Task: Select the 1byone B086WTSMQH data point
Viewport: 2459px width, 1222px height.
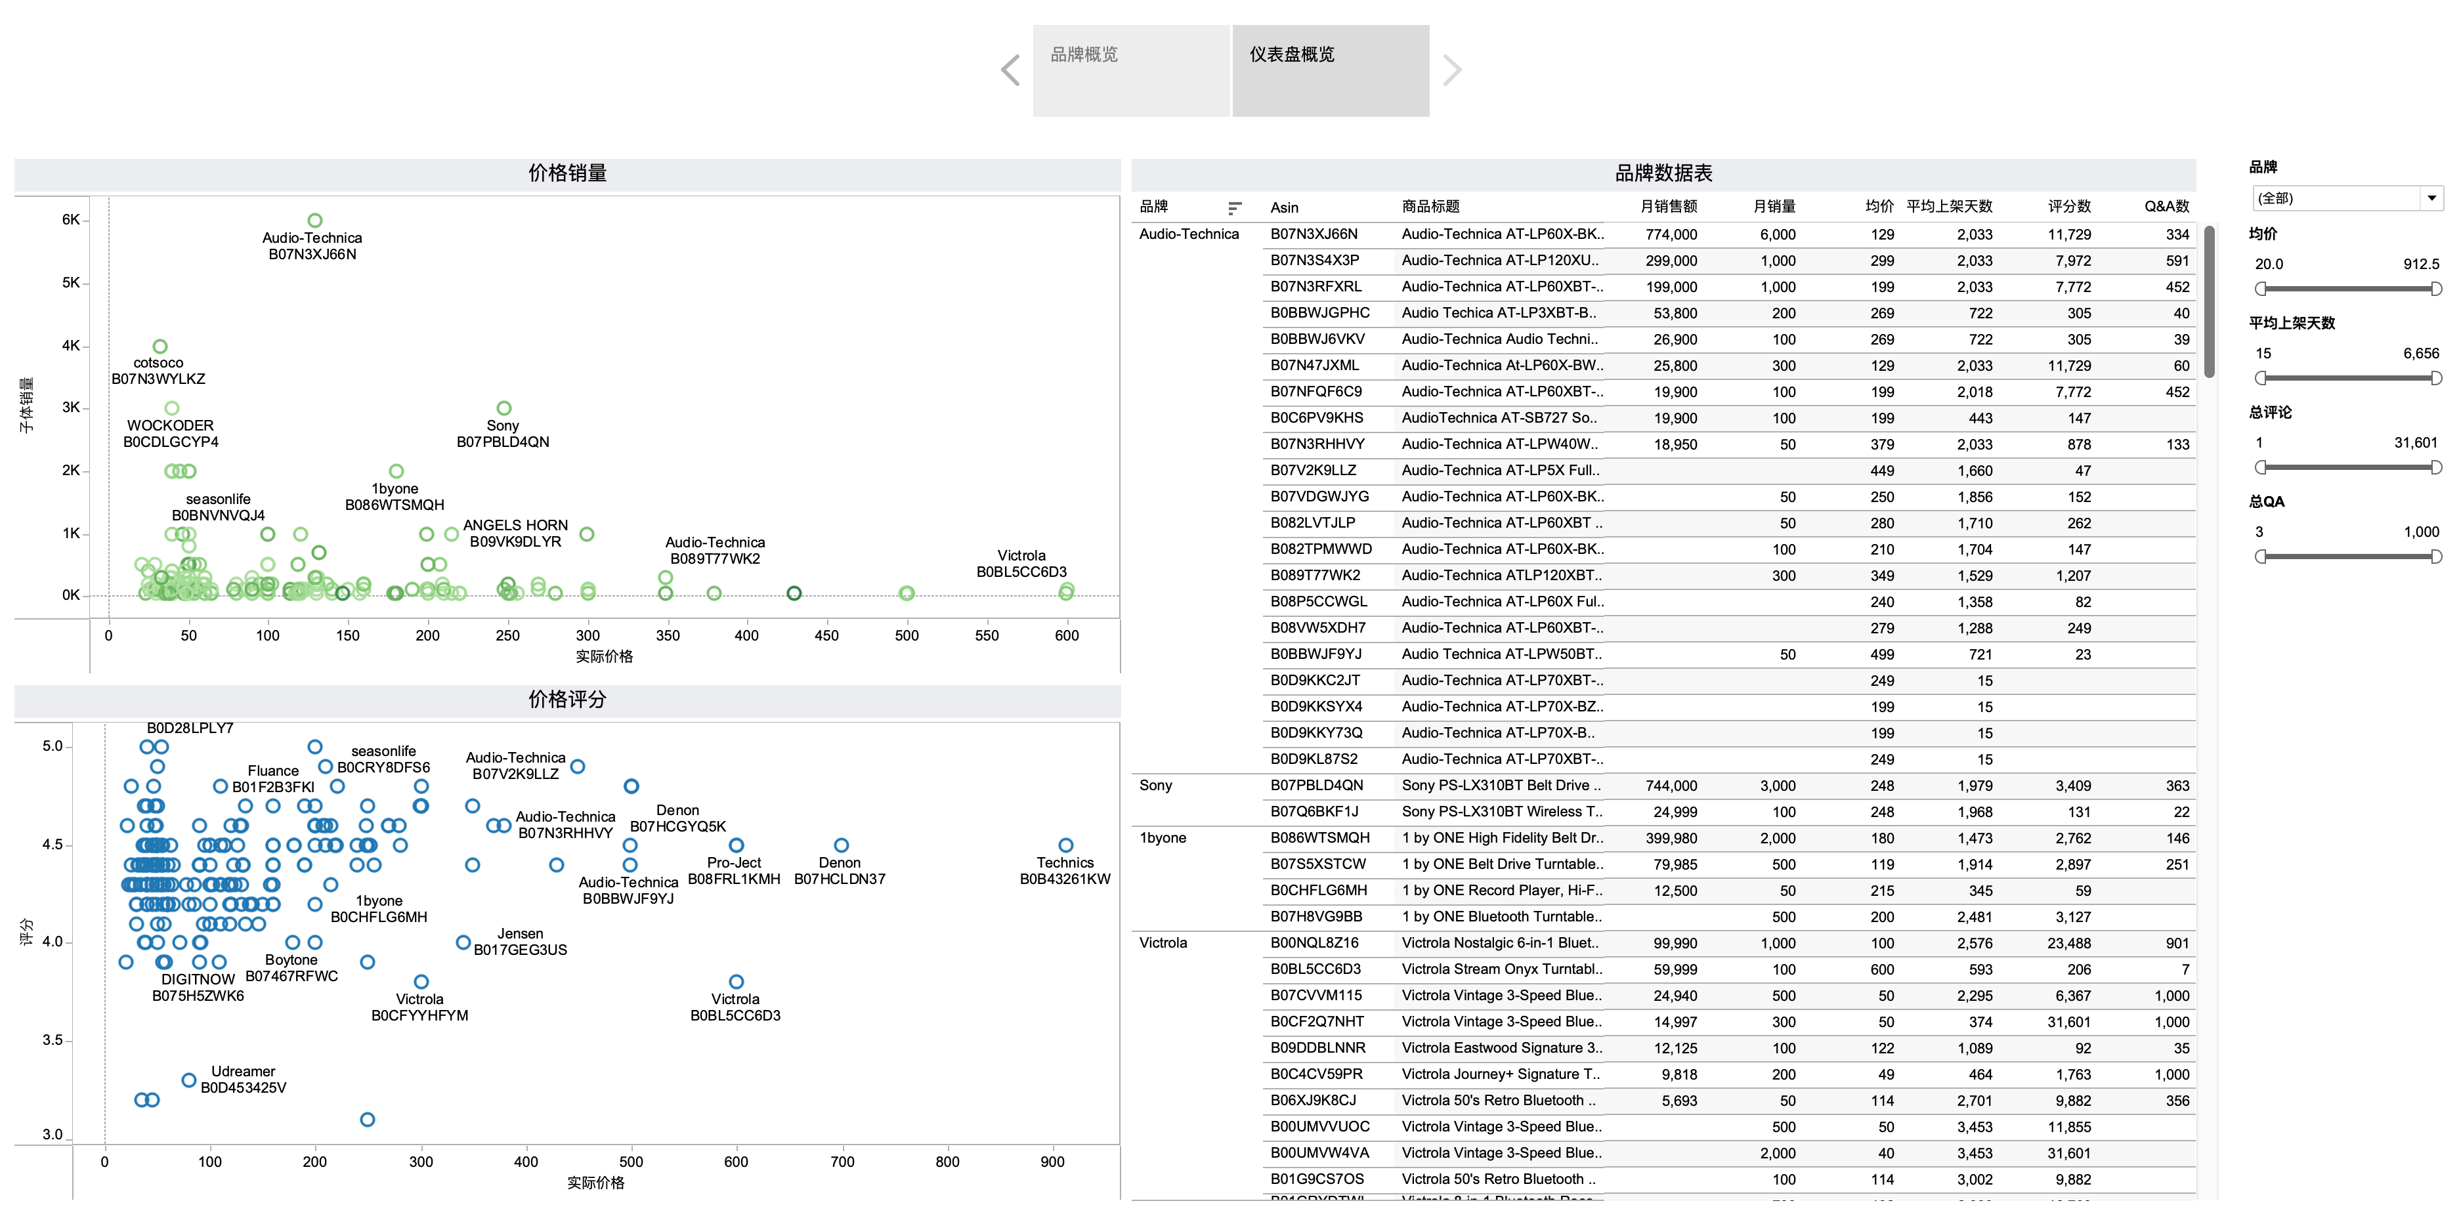Action: coord(396,472)
